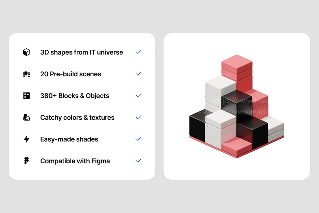The height and width of the screenshot is (213, 319).
Task: Toggle checkmark beside Compatible with Figma
Action: click(x=138, y=161)
